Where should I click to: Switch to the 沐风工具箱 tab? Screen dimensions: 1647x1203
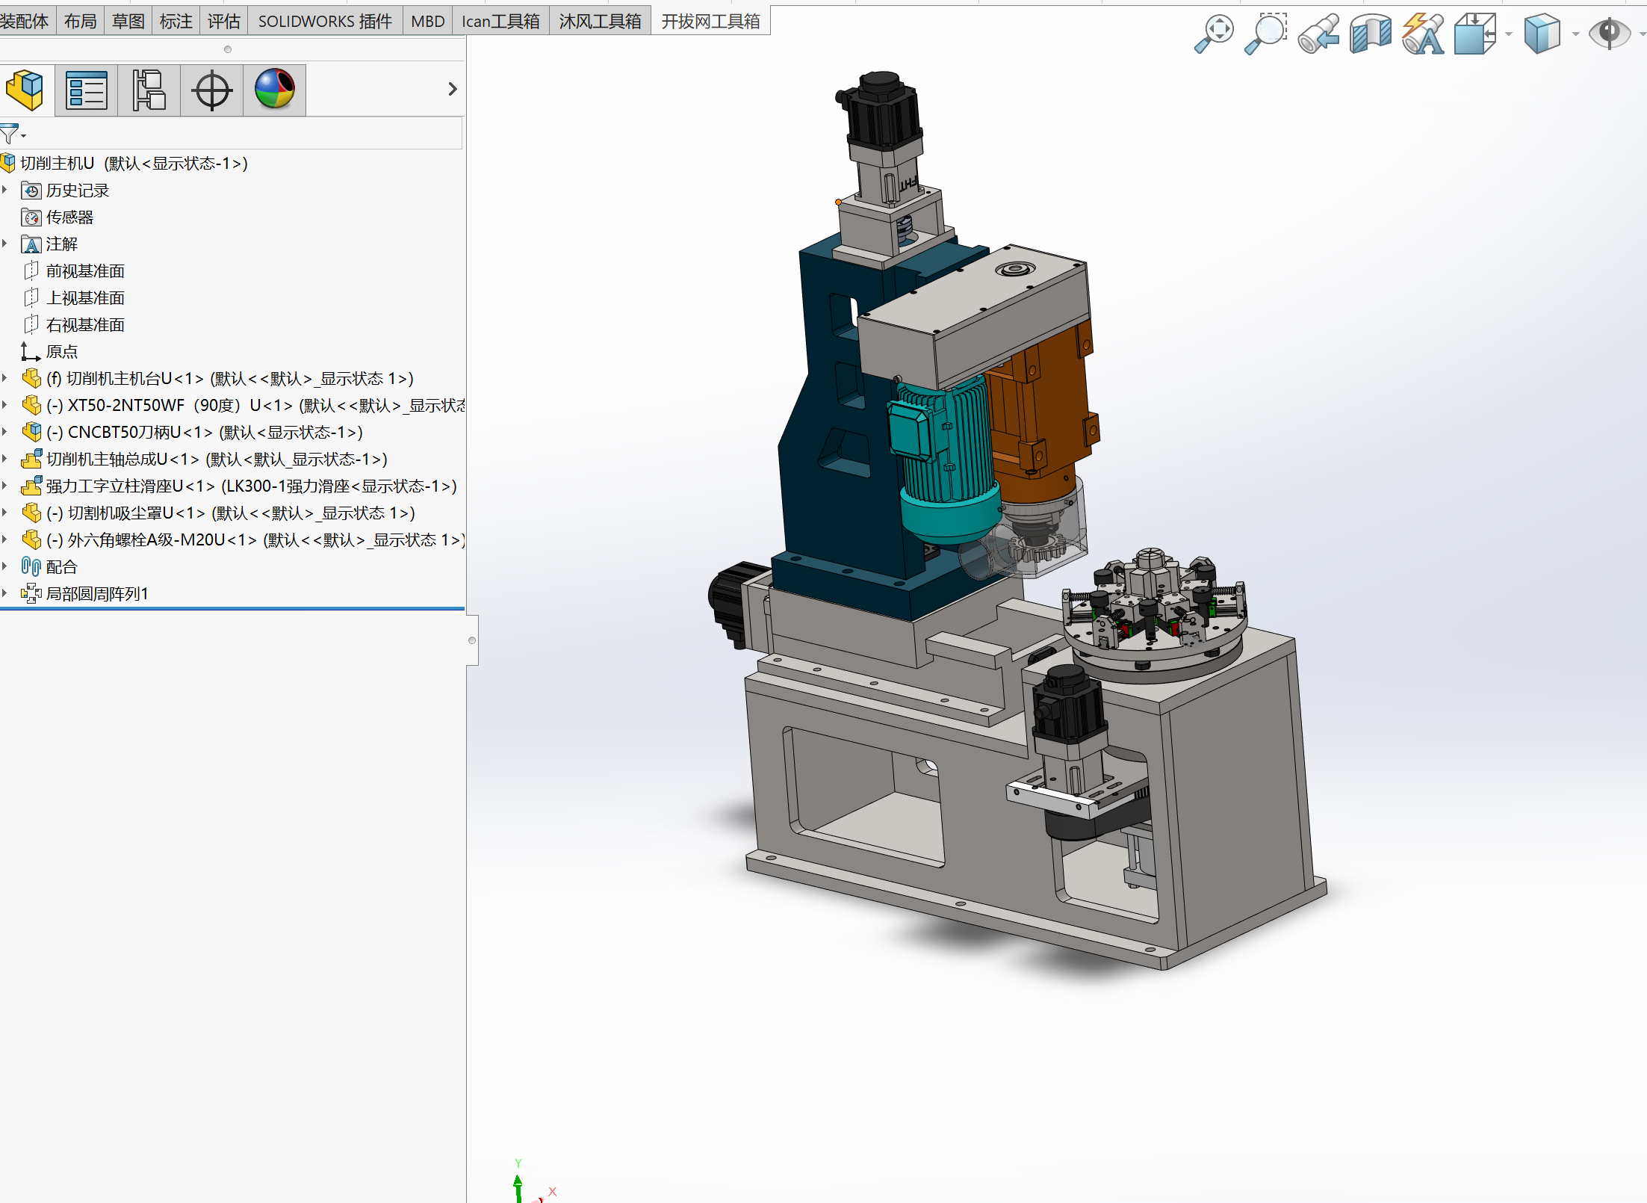[601, 21]
